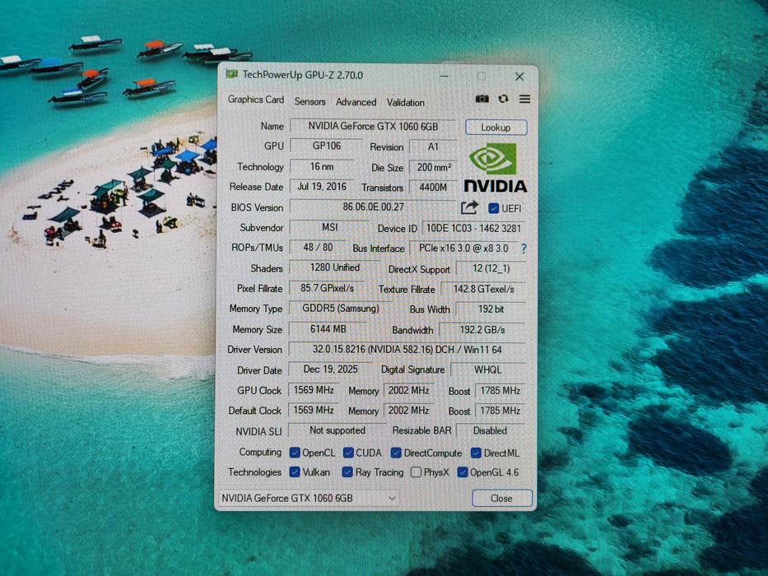The height and width of the screenshot is (576, 768).
Task: Click the Driver Version field
Action: 407,349
